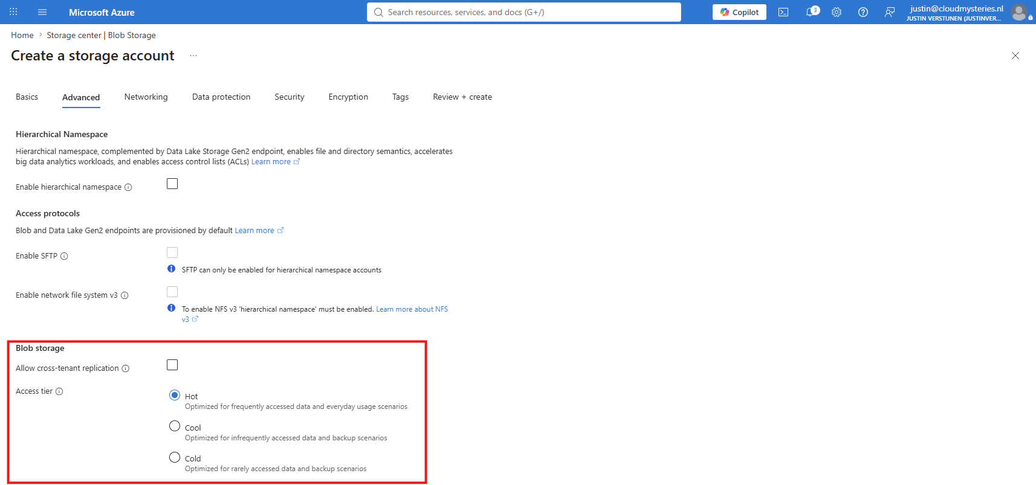
Task: Switch to the Basics tab
Action: point(27,97)
